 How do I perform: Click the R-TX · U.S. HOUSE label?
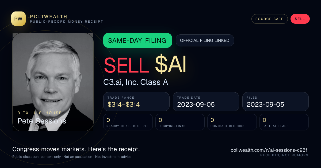click(x=40, y=113)
